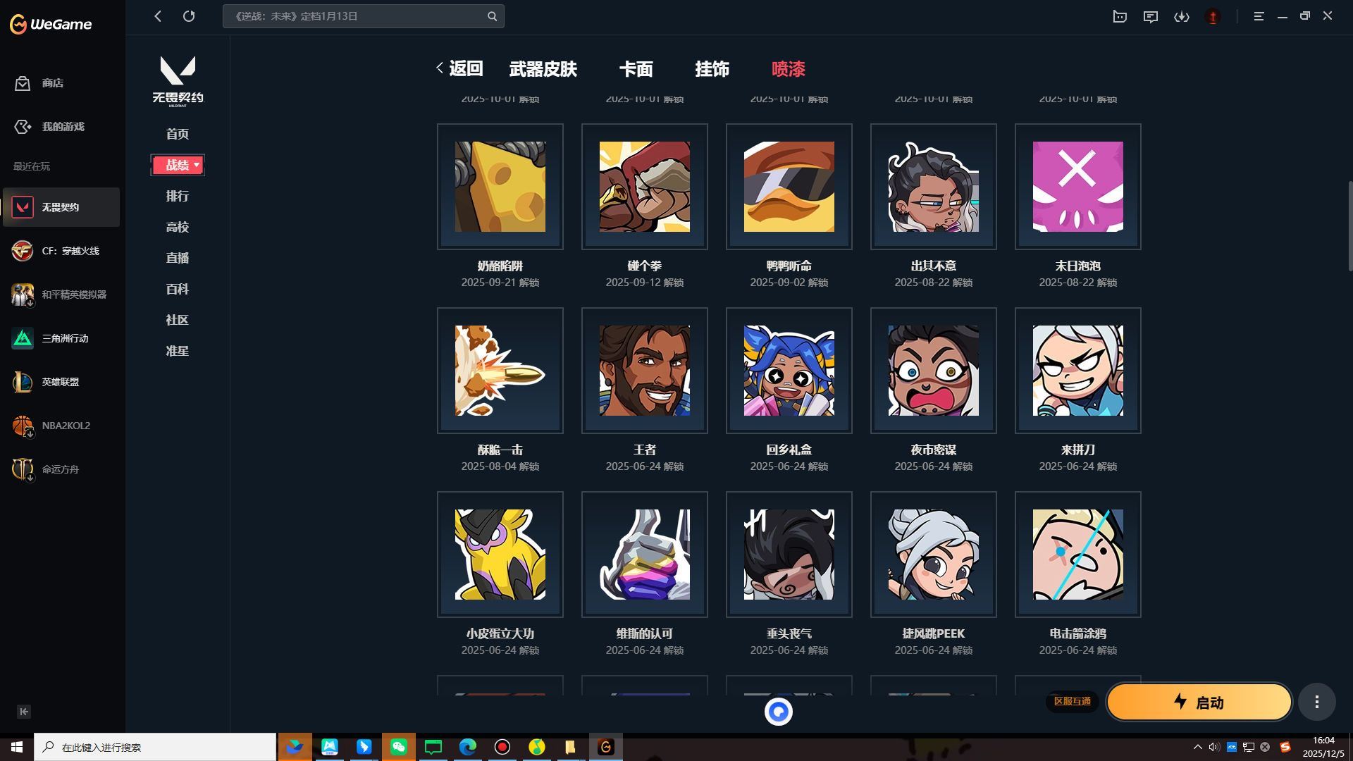Image resolution: width=1353 pixels, height=761 pixels.
Task: Open the hamburger menu in the title bar
Action: pos(1259,16)
